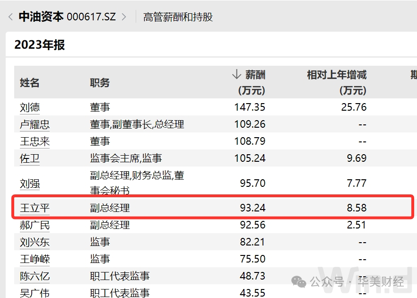This screenshot has width=417, height=298.
Task: Click 职工代表监事 position in 吴广伟 row
Action: (x=120, y=293)
